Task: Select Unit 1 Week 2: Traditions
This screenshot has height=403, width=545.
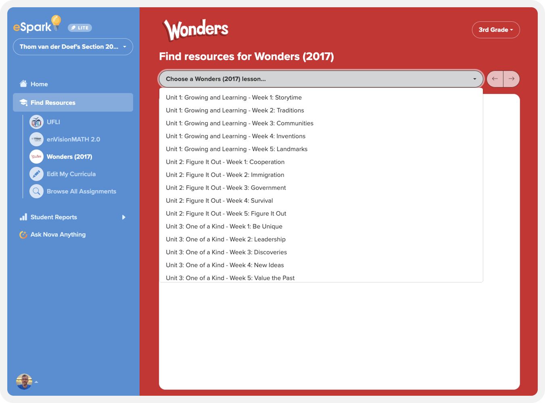Action: pos(321,110)
